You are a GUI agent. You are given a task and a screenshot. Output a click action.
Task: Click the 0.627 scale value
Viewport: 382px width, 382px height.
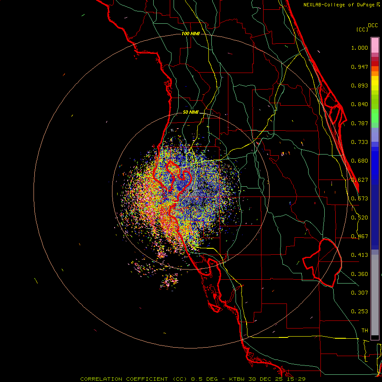tap(360, 180)
